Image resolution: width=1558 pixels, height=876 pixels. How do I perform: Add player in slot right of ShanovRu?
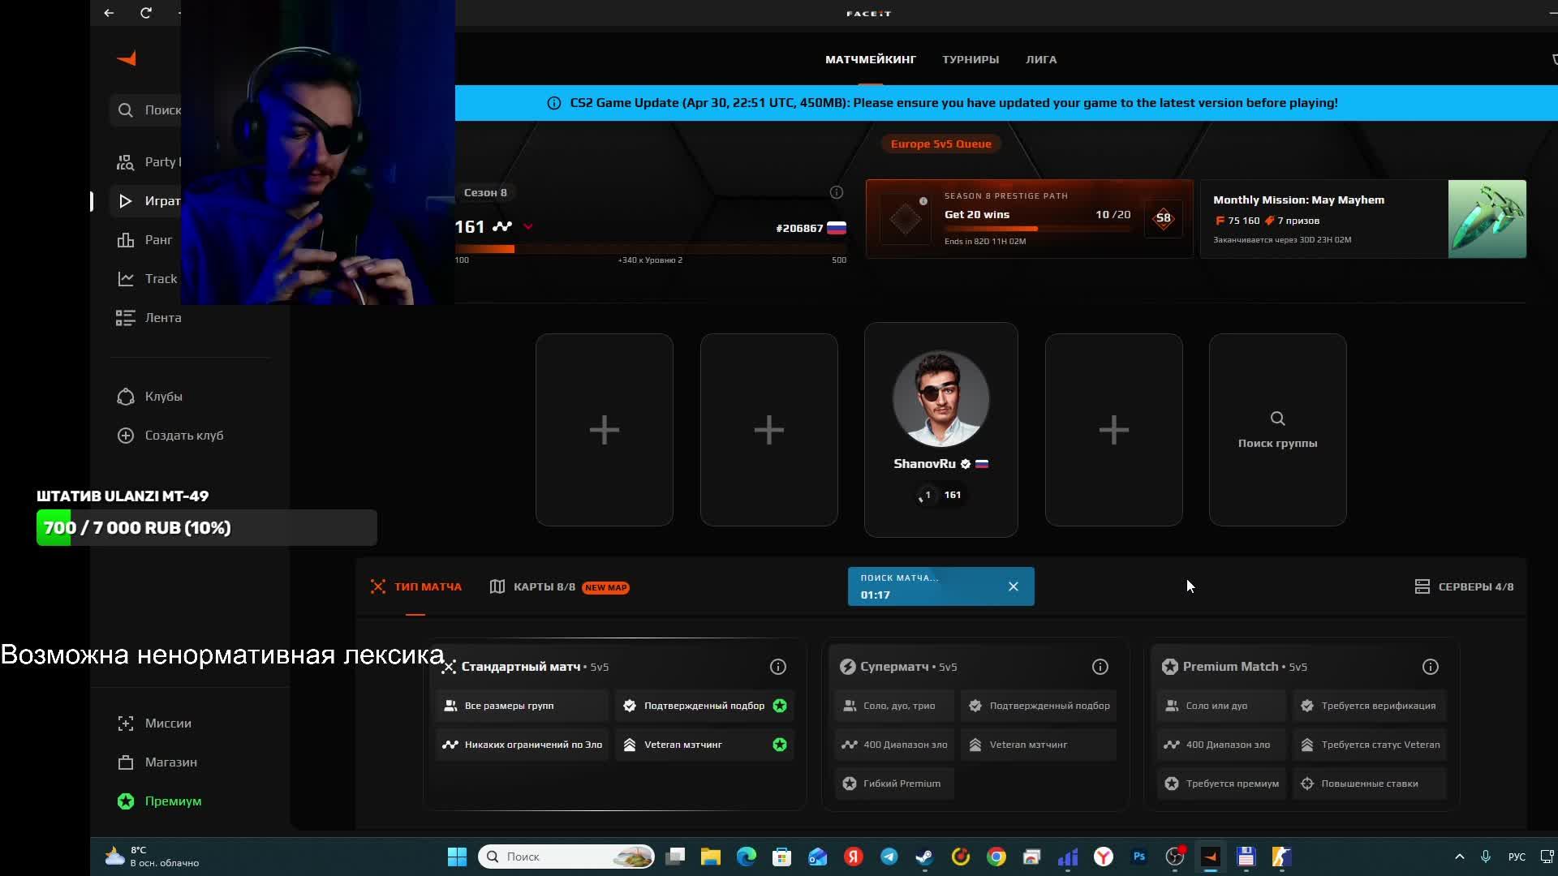[1114, 430]
